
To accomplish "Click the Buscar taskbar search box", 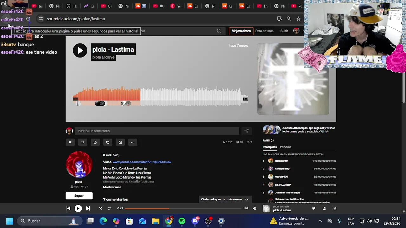I will tap(49, 221).
